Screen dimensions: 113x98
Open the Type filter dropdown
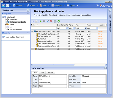tap(86, 28)
